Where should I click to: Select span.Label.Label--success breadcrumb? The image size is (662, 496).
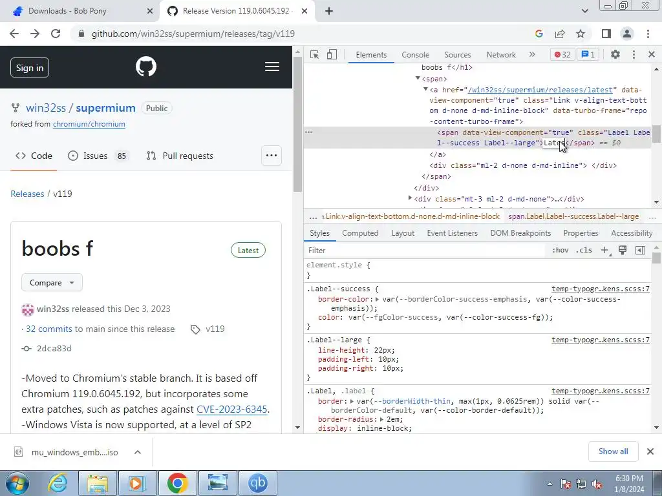tap(573, 217)
